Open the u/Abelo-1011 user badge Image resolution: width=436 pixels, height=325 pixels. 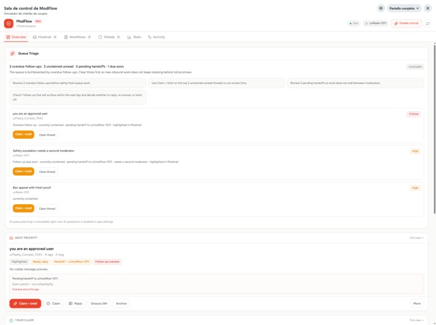pyautogui.click(x=376, y=23)
